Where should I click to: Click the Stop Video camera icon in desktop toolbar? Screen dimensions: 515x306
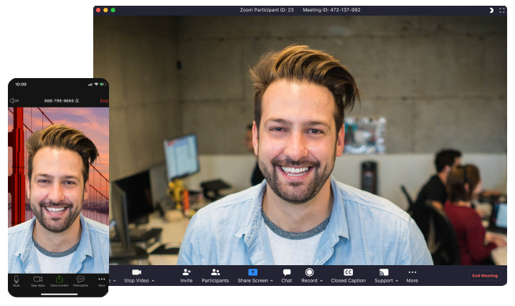click(x=136, y=272)
